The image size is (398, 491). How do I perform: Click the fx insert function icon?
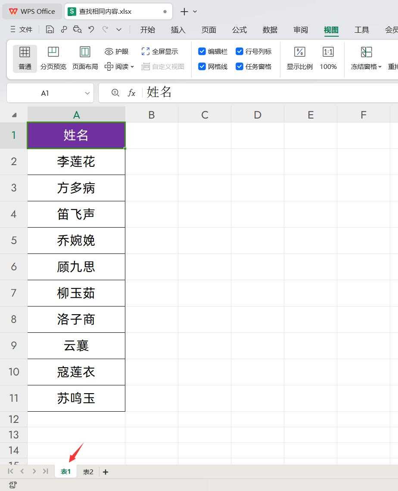pos(132,93)
